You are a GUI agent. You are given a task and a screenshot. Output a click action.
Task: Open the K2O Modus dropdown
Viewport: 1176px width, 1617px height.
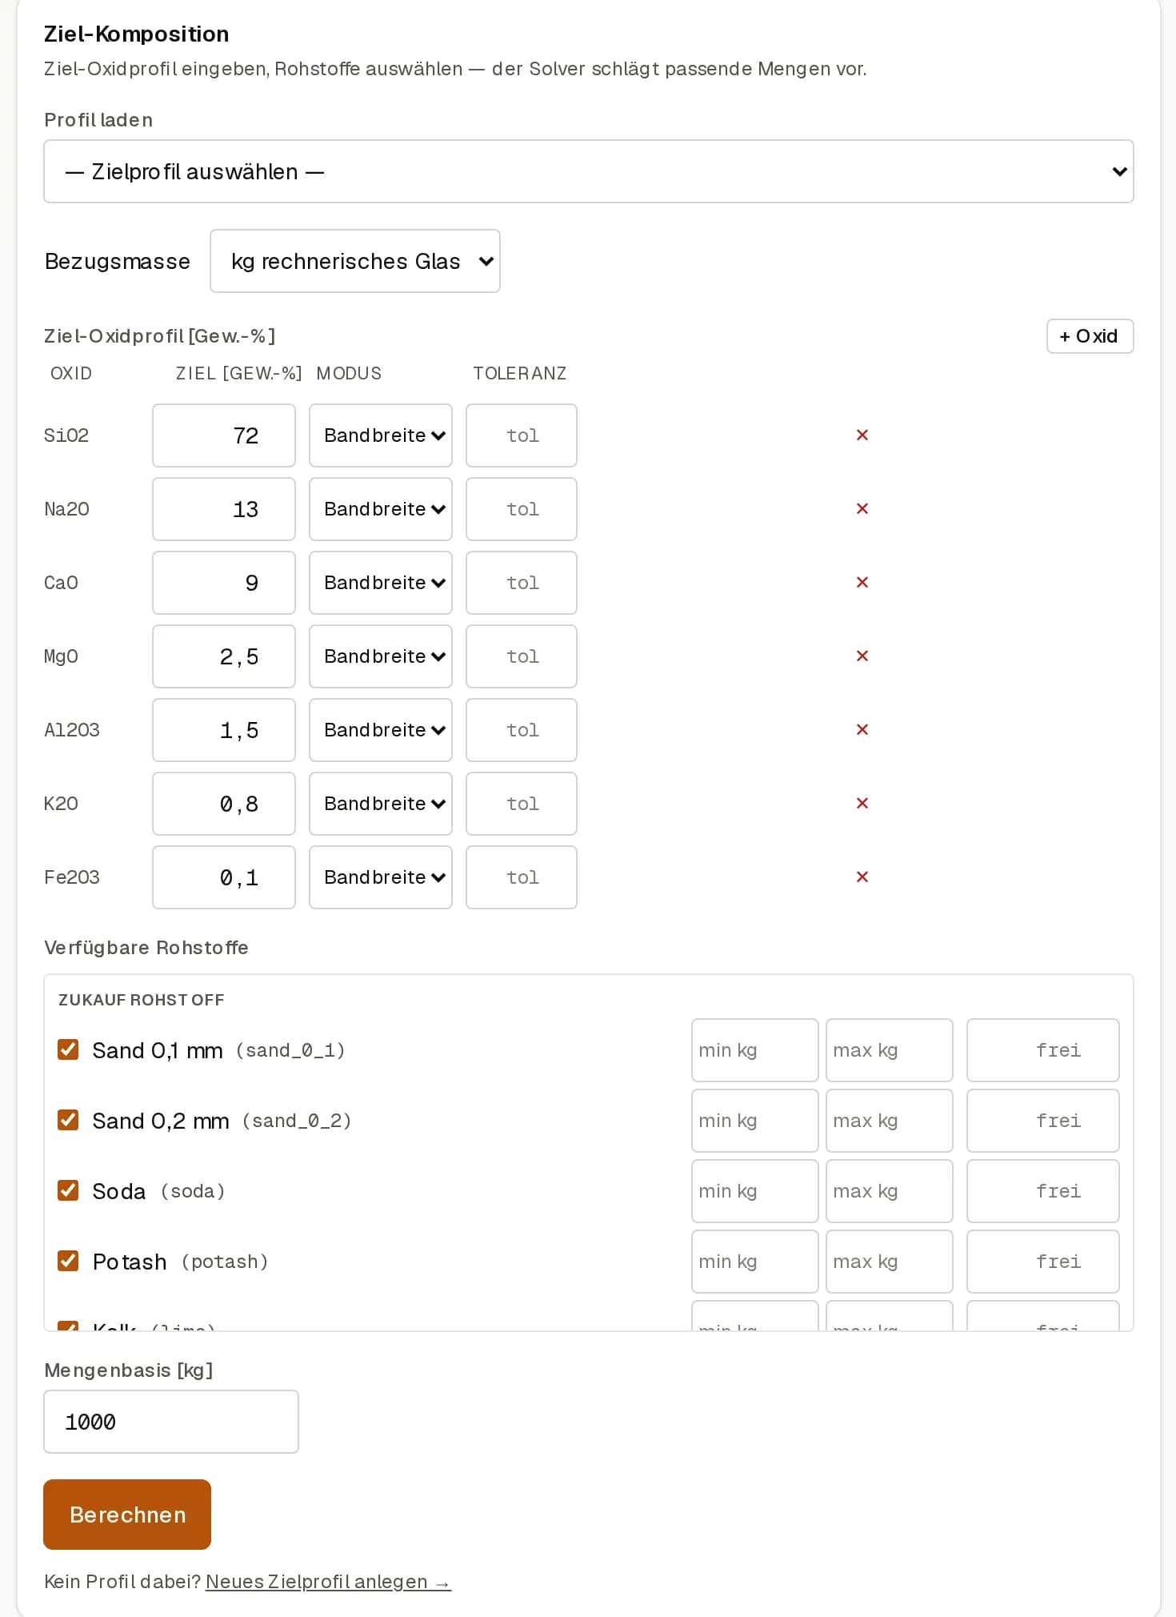381,804
